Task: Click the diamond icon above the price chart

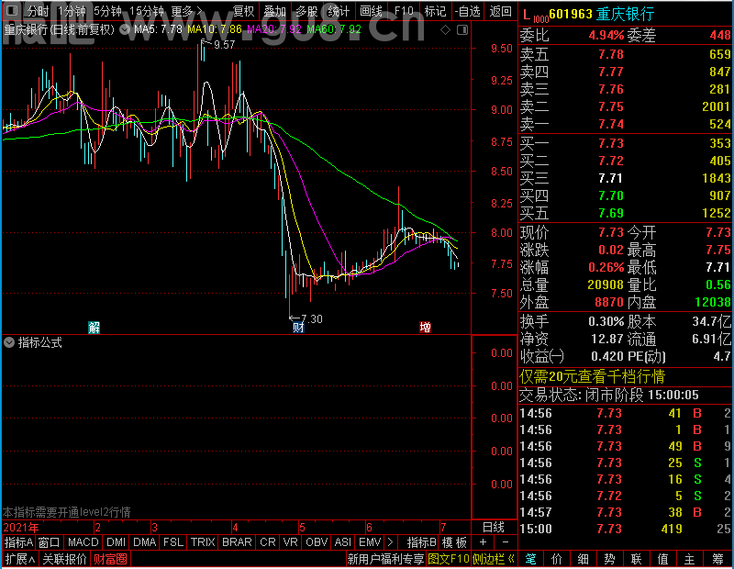Action: pos(446,30)
